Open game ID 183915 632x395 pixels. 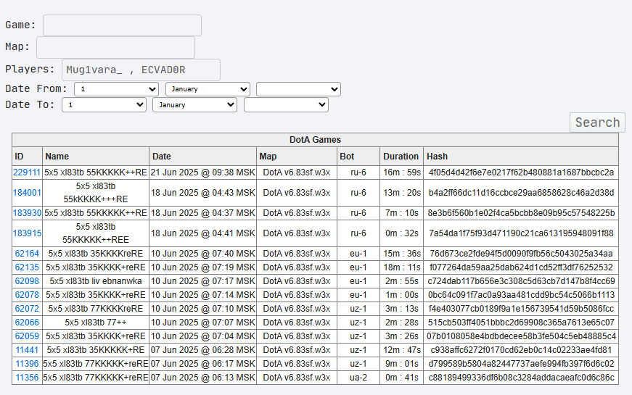[27, 233]
